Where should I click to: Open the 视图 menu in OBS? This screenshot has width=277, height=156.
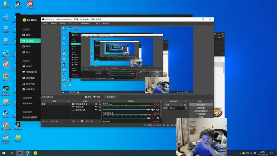63,23
